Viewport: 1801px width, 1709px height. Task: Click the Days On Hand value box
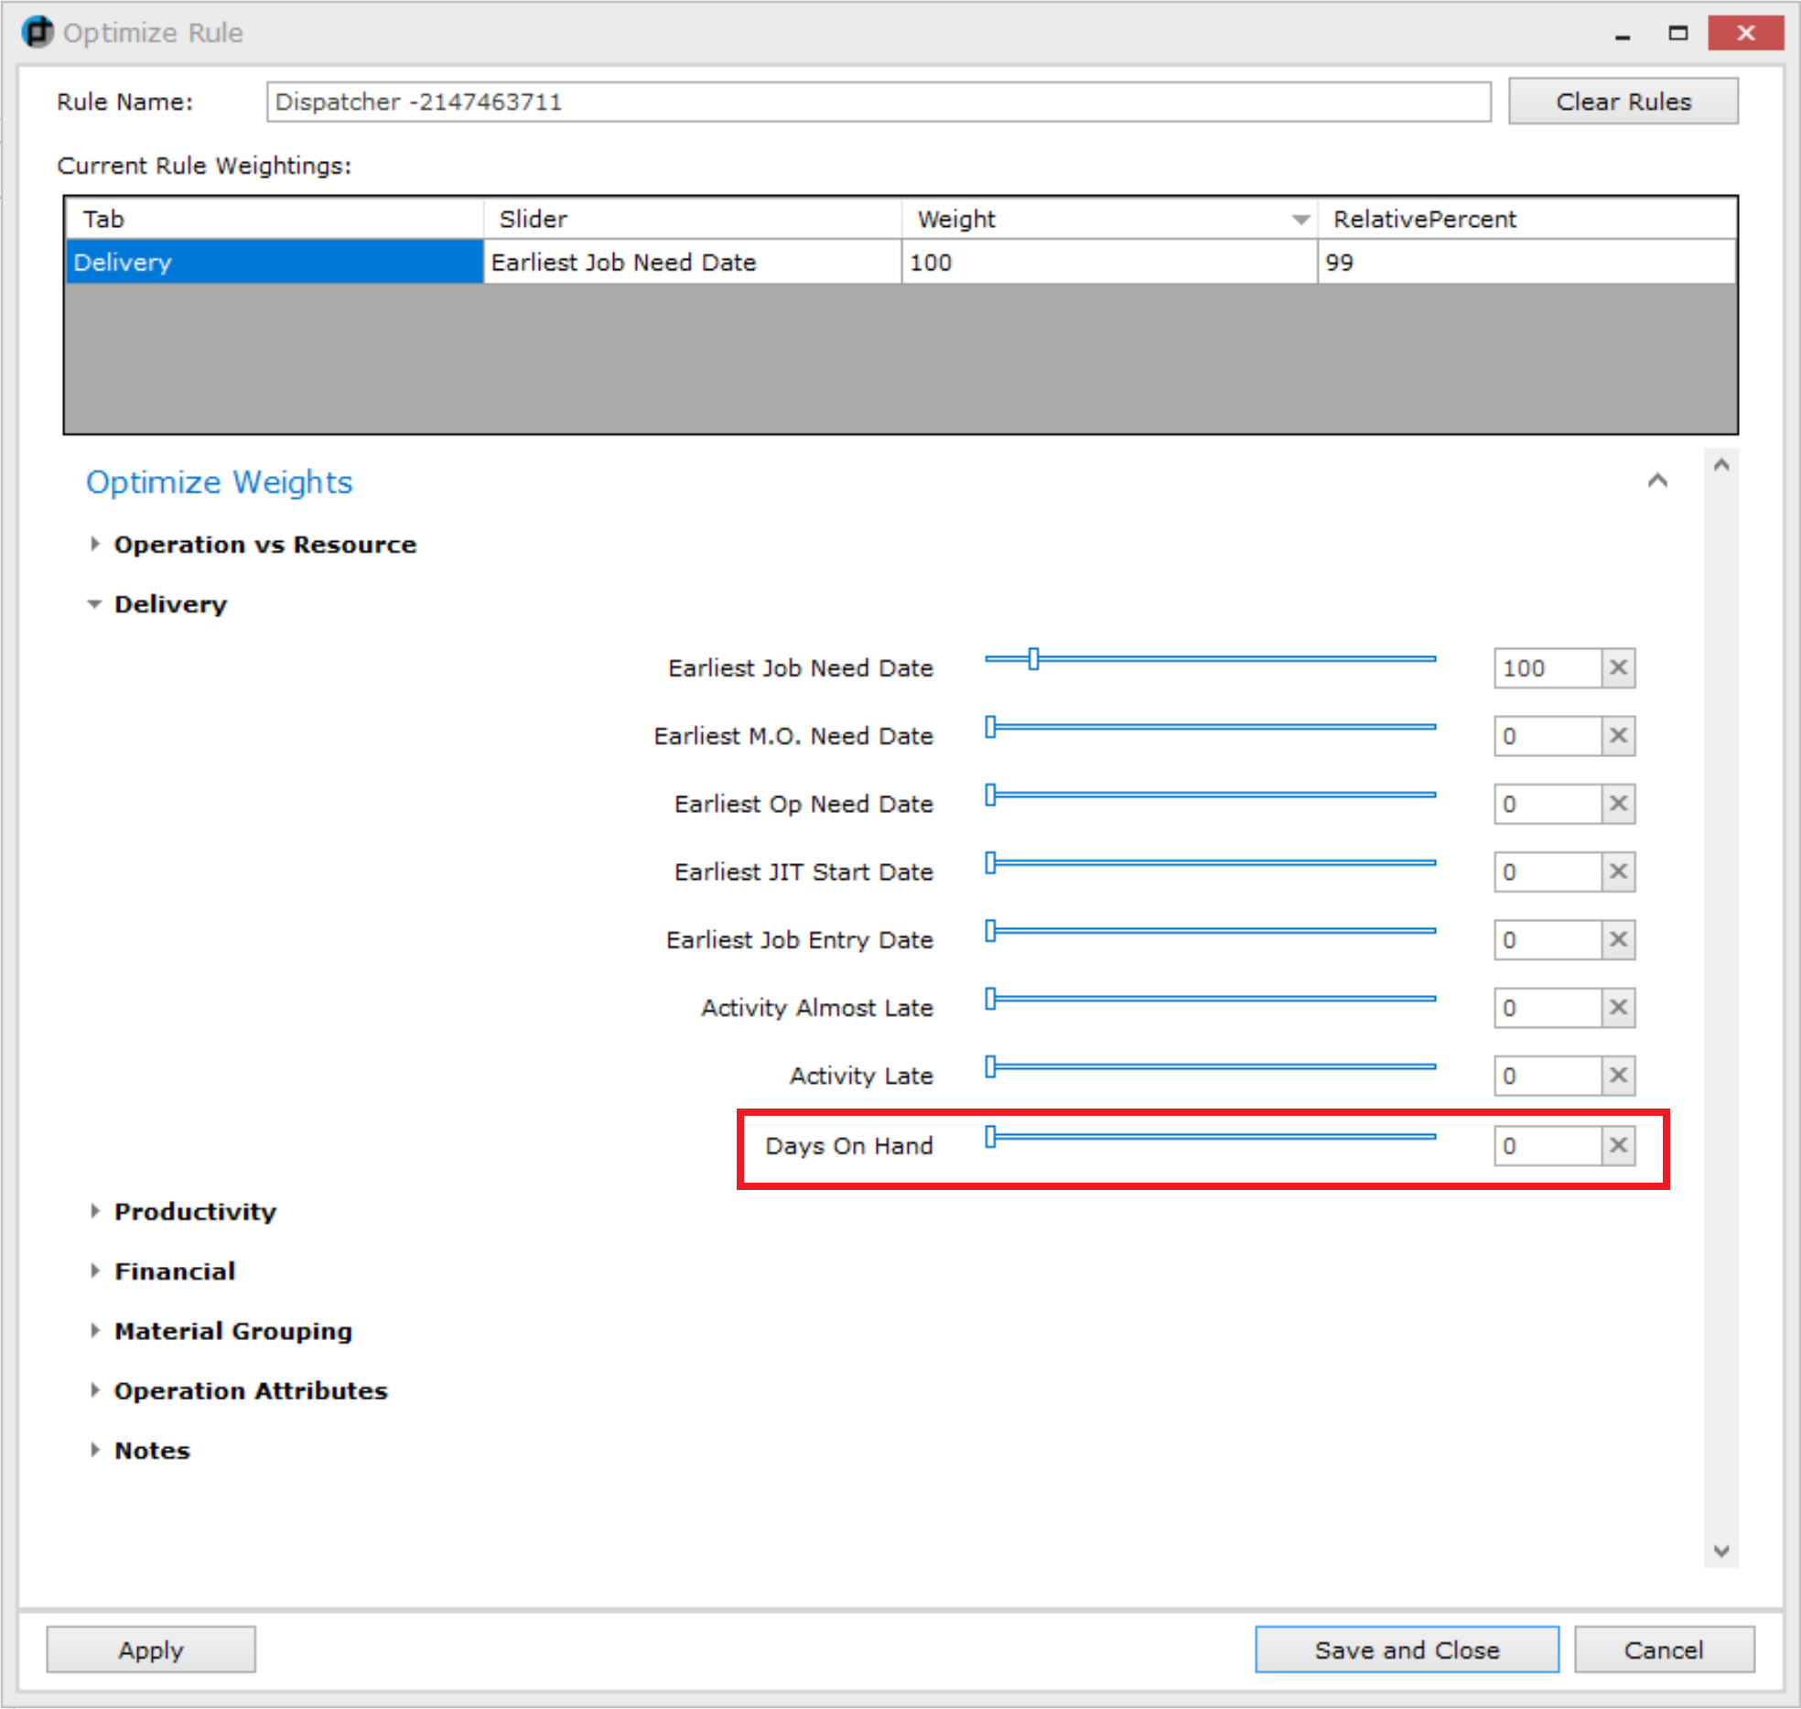(1548, 1145)
